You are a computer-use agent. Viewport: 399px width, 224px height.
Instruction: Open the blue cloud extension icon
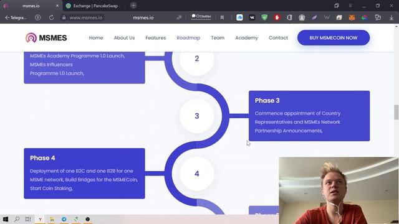pyautogui.click(x=239, y=17)
